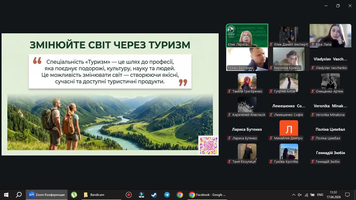This screenshot has height=200, width=356.
Task: Click the Windows Start button
Action: pos(6,195)
